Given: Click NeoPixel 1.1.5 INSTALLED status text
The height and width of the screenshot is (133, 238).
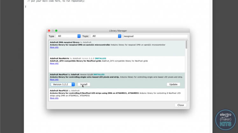Looking at the screenshot, I should tap(99, 74).
